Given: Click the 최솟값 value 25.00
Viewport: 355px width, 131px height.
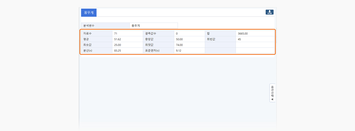Looking at the screenshot, I should (x=127, y=45).
